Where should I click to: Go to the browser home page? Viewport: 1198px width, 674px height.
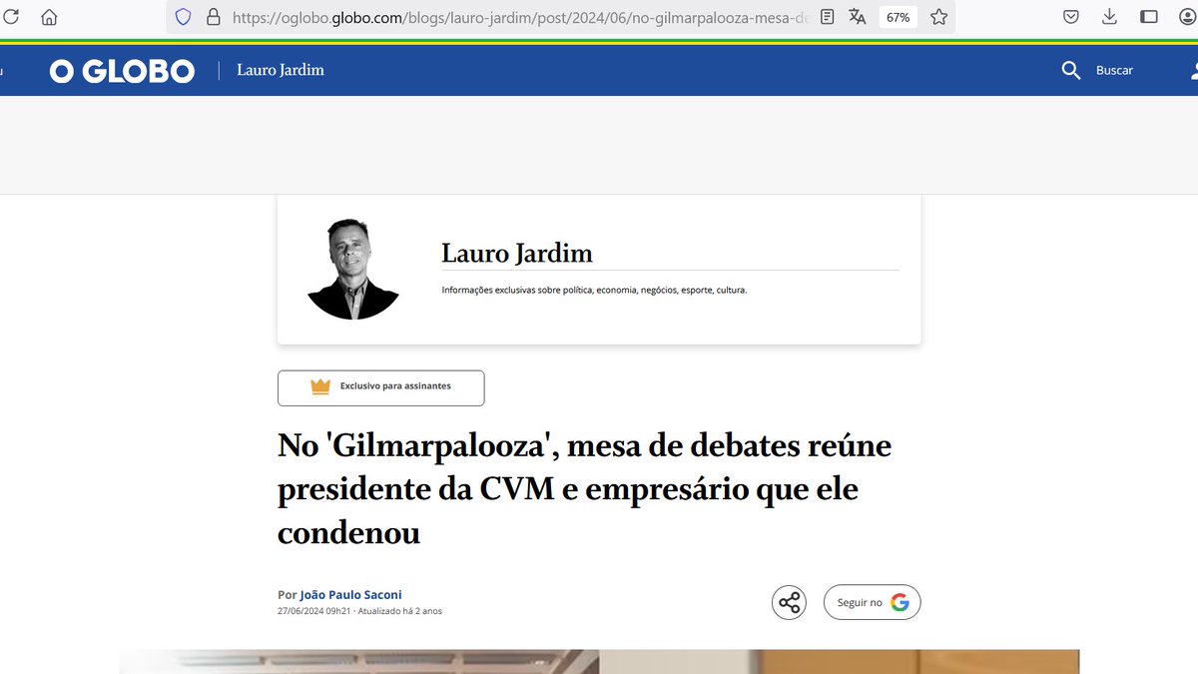pos(49,17)
